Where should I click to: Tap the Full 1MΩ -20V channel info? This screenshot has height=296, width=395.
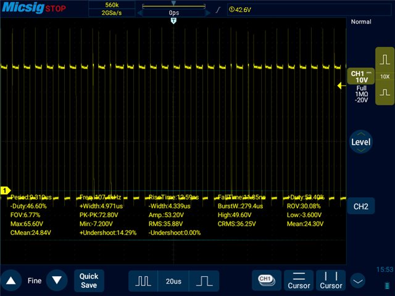click(361, 94)
